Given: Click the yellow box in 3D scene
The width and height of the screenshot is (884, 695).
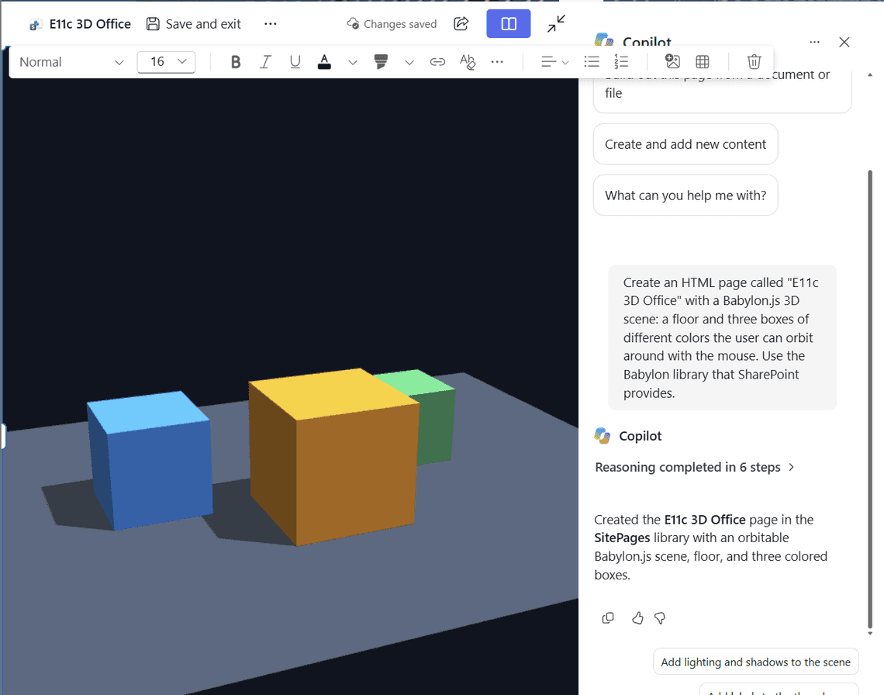Looking at the screenshot, I should click(x=333, y=457).
